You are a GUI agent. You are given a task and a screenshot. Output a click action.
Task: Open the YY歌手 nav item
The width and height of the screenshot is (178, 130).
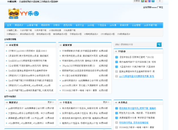56,25
